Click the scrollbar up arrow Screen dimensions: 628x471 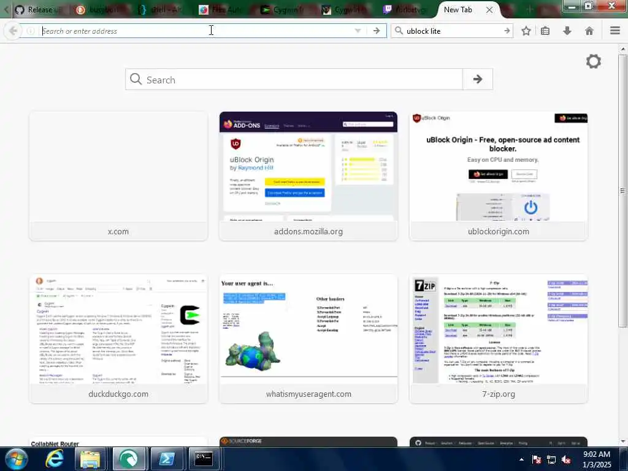point(623,49)
